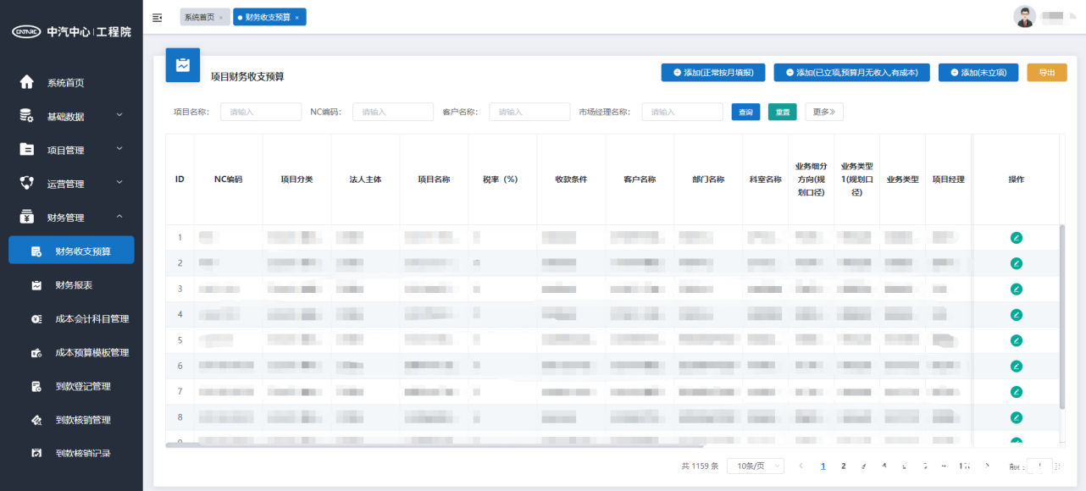Screen dimensions: 1086x491
Task: Open user avatar in top right
Action: 1025,17
